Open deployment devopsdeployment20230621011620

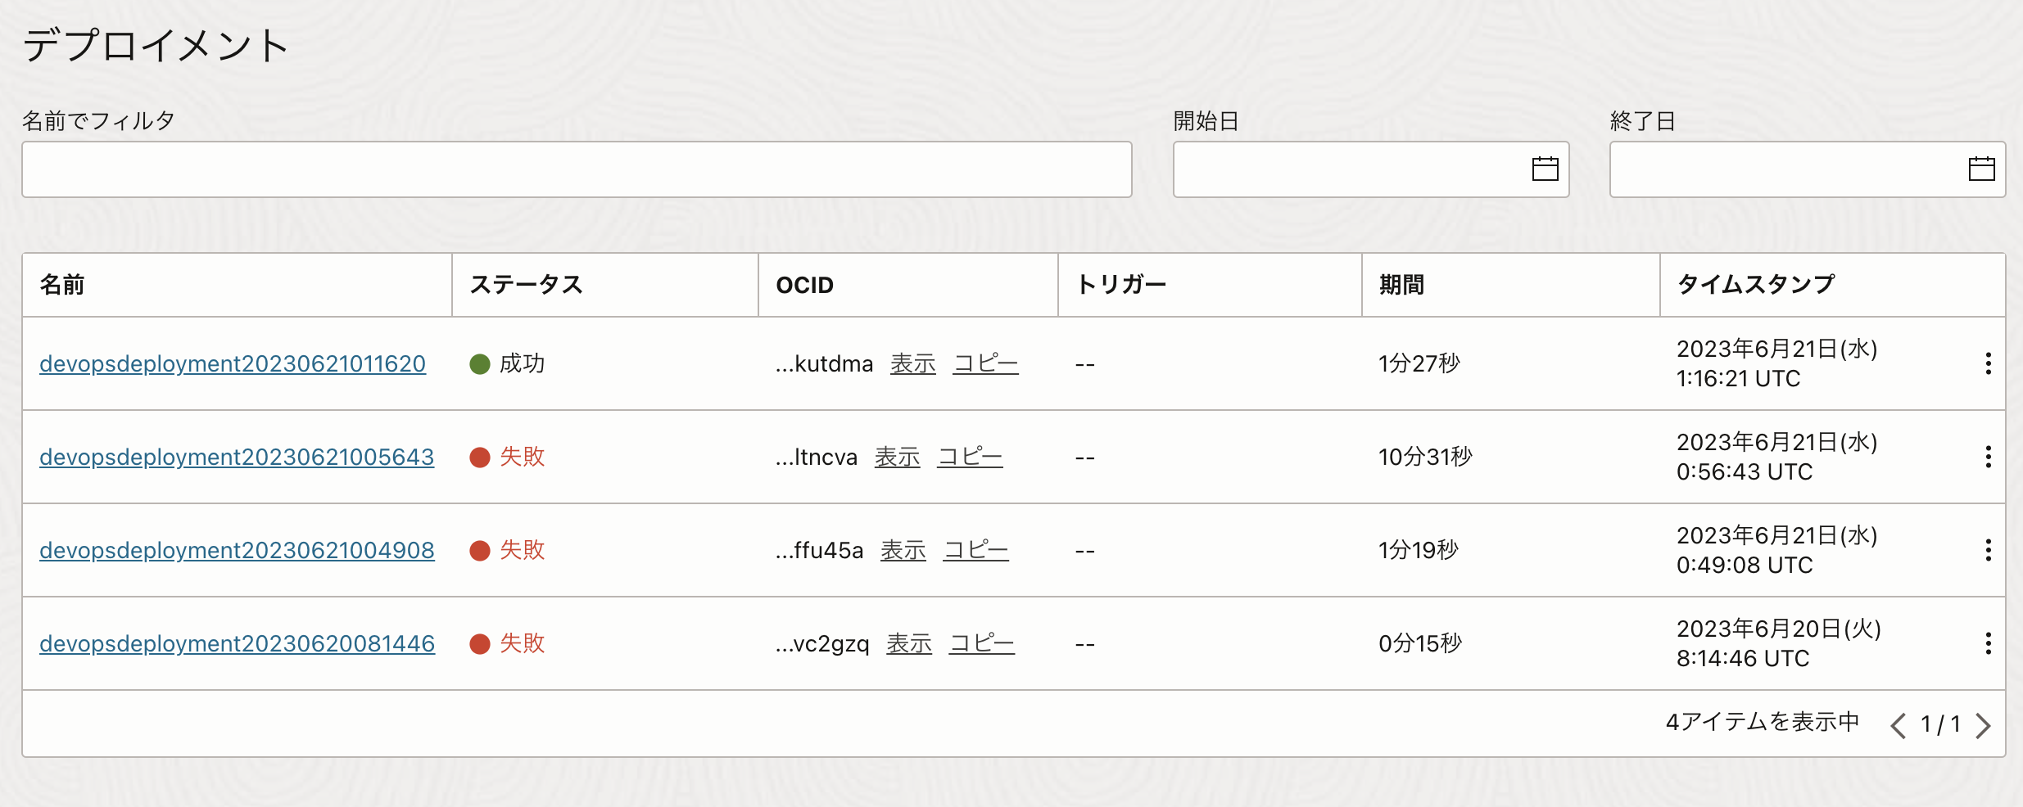click(x=233, y=363)
